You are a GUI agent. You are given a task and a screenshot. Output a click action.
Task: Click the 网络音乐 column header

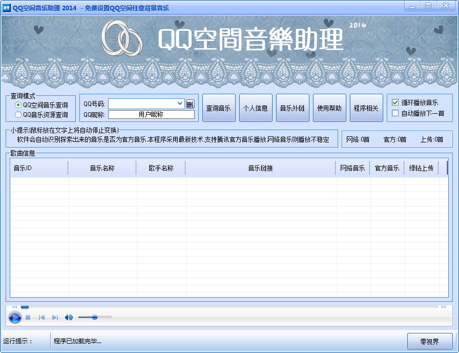coord(352,168)
